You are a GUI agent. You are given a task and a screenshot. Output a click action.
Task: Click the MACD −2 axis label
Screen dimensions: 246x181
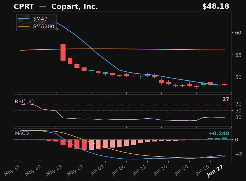pos(239,154)
